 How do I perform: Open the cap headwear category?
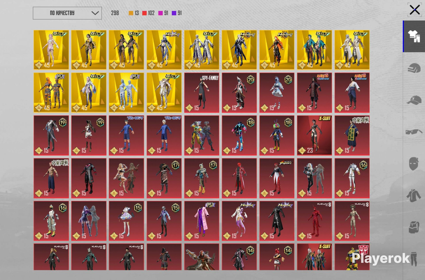coord(414,100)
